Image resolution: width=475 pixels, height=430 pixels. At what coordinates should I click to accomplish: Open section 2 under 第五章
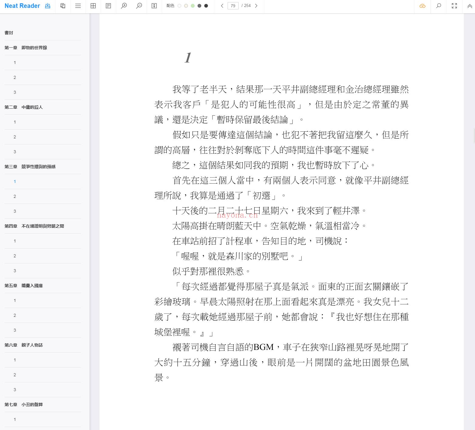(43, 315)
